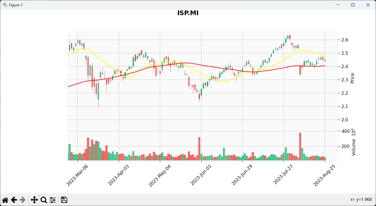Toggle the Zoom to rectangle tool
Image resolution: width=376 pixels, height=206 pixels.
click(x=44, y=200)
